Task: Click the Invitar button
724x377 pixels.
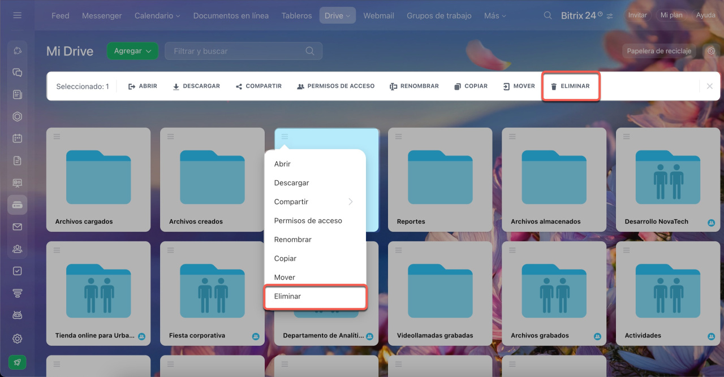Action: [x=637, y=15]
